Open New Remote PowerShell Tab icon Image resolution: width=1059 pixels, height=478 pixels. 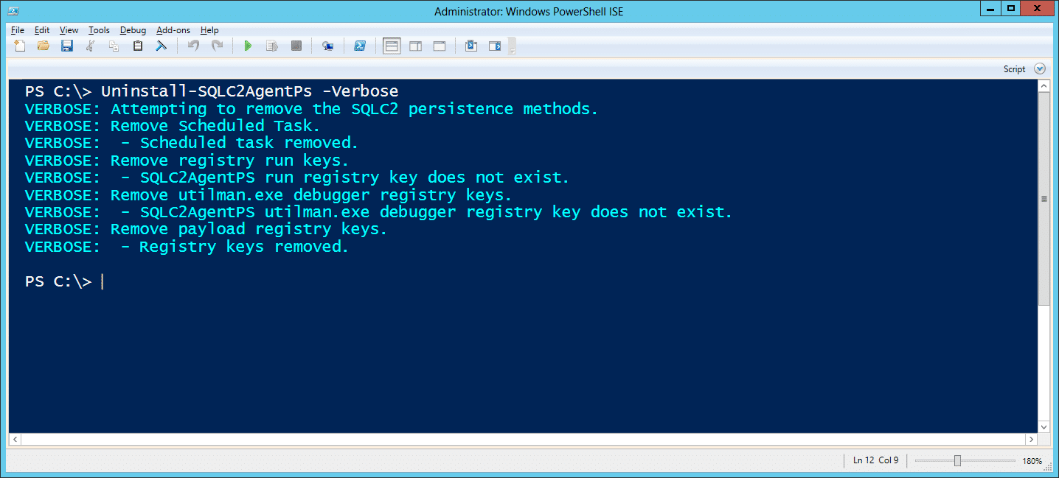[328, 46]
